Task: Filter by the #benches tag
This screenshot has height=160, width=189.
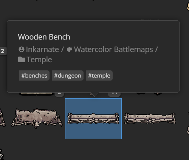Action: coord(34,76)
